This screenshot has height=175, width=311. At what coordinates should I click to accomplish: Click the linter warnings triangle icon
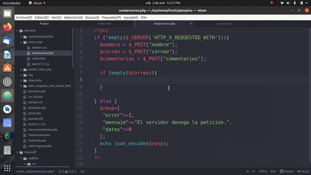(x=66, y=172)
